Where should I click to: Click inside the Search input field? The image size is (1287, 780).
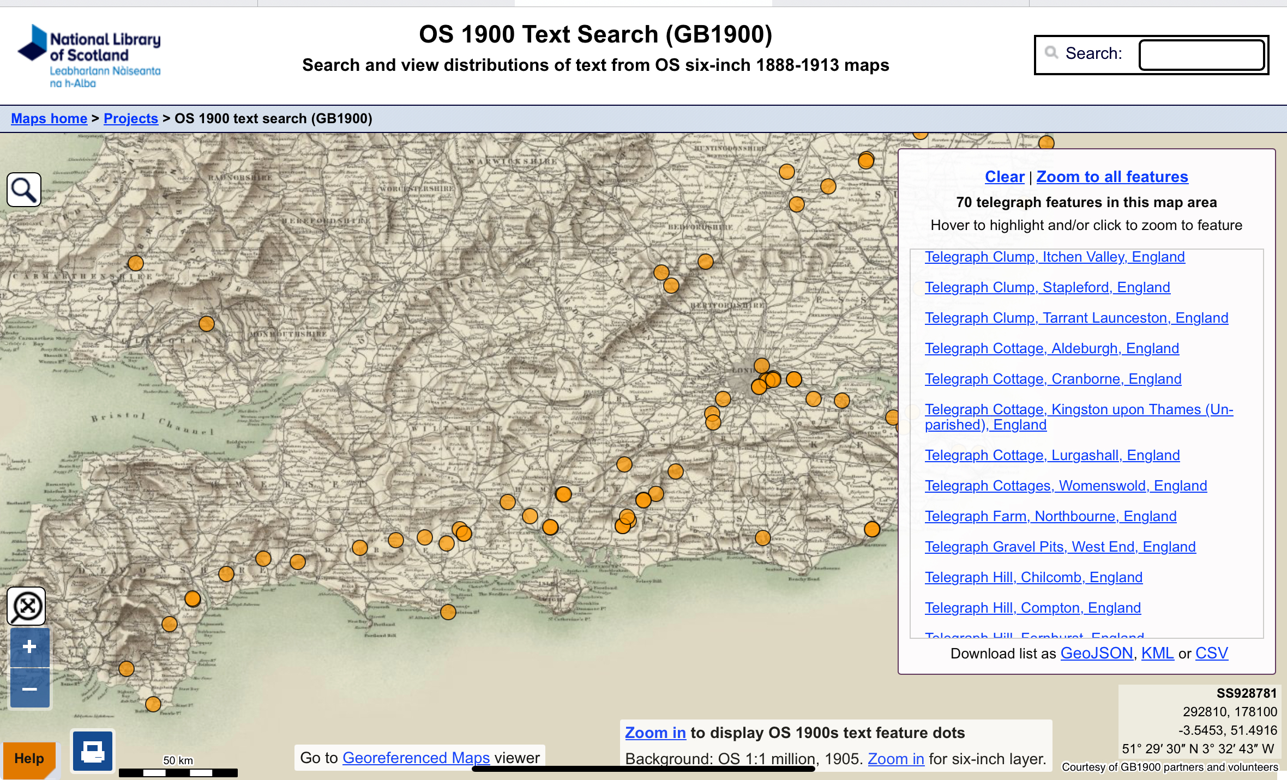pyautogui.click(x=1202, y=55)
